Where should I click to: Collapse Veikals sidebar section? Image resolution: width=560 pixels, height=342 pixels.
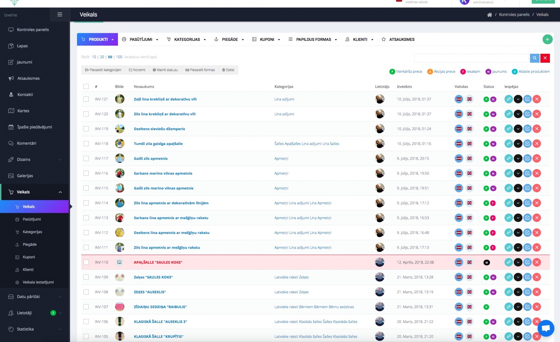[35, 192]
